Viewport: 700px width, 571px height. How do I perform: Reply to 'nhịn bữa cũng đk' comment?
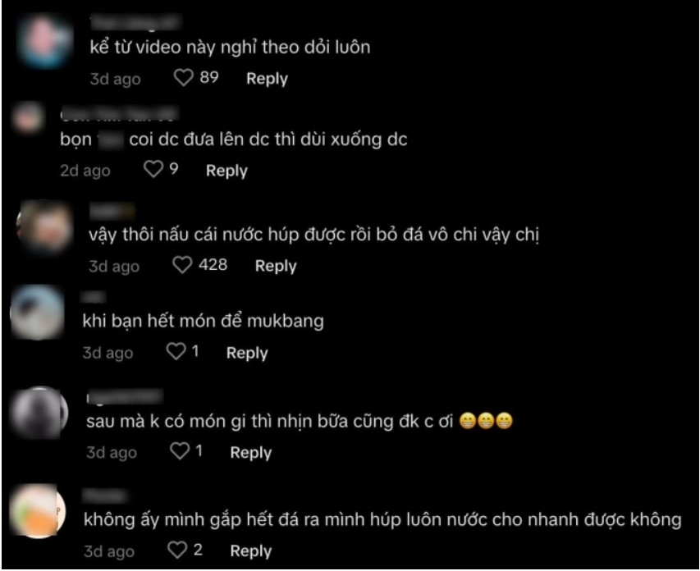[251, 452]
